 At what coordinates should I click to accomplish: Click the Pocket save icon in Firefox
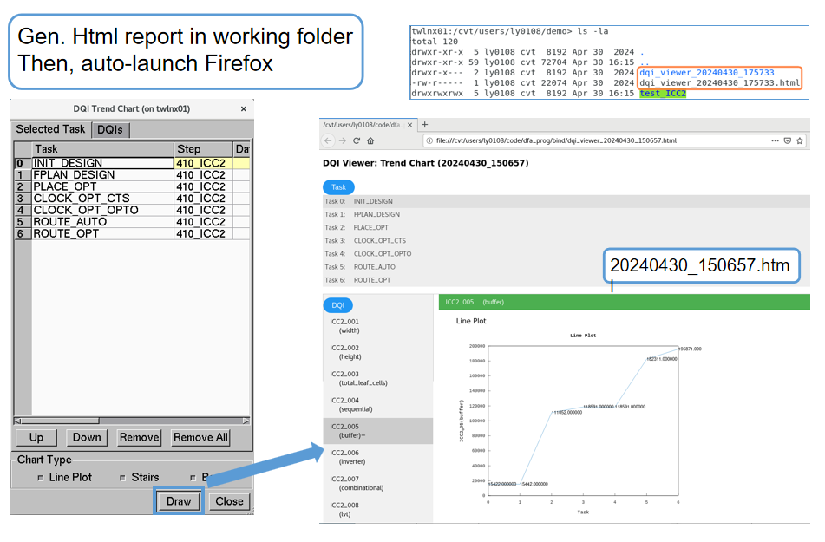tap(788, 140)
